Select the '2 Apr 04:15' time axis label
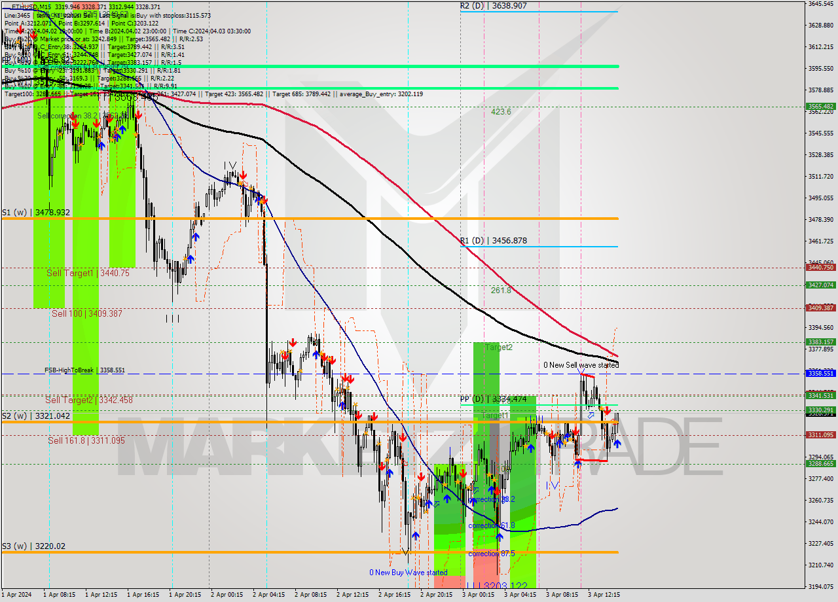 pyautogui.click(x=269, y=595)
